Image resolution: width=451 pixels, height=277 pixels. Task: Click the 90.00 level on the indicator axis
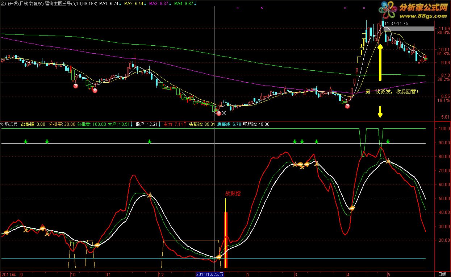tap(444, 143)
